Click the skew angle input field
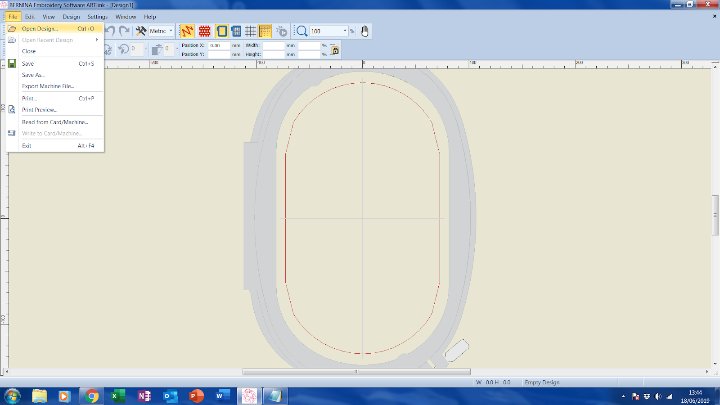Viewport: 720px width, 405px height. [x=169, y=49]
